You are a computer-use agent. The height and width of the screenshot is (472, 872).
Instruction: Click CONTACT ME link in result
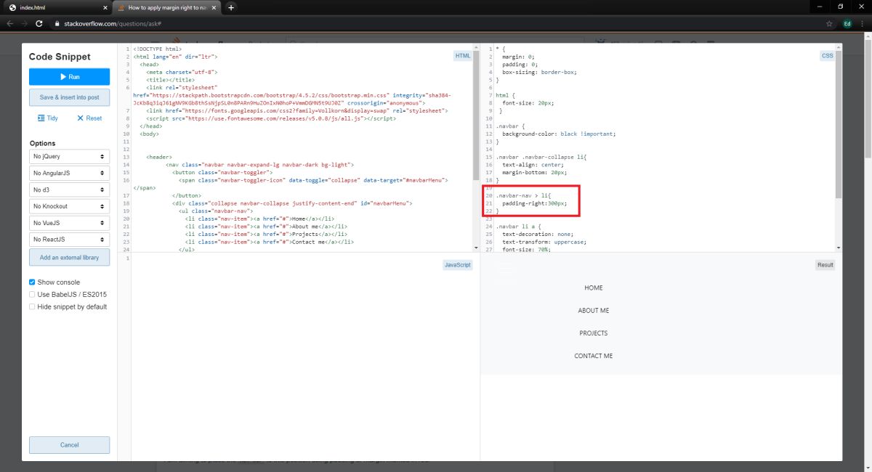coord(594,356)
